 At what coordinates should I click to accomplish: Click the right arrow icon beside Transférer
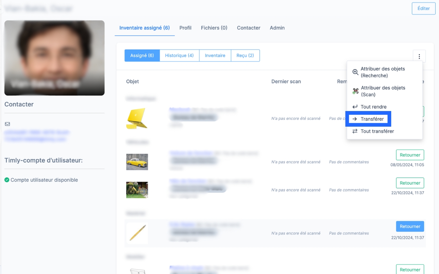click(355, 119)
